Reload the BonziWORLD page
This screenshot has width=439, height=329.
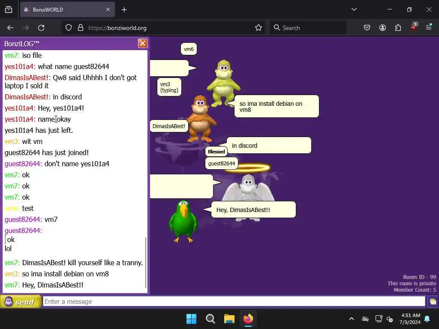point(41,28)
